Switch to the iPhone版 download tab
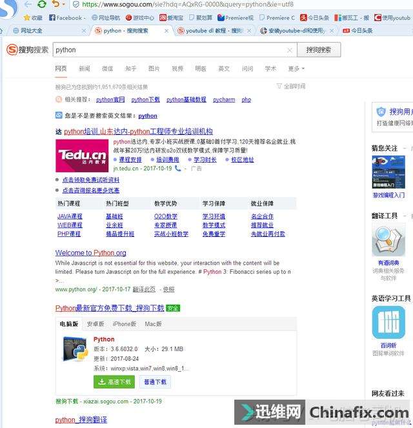 click(x=125, y=324)
